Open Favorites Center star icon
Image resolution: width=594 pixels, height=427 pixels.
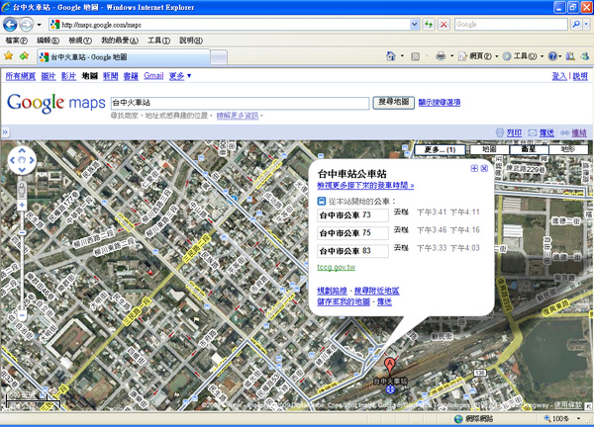[8, 56]
